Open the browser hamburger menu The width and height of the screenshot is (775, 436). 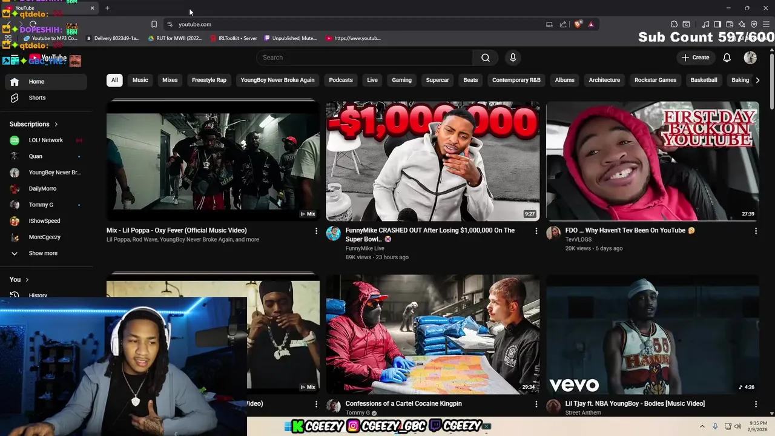(767, 24)
